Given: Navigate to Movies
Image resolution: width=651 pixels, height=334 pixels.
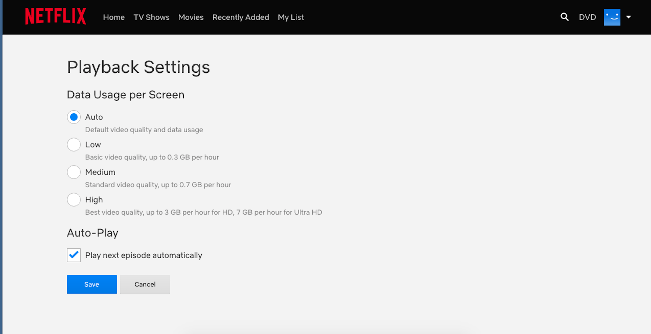Looking at the screenshot, I should click(191, 17).
